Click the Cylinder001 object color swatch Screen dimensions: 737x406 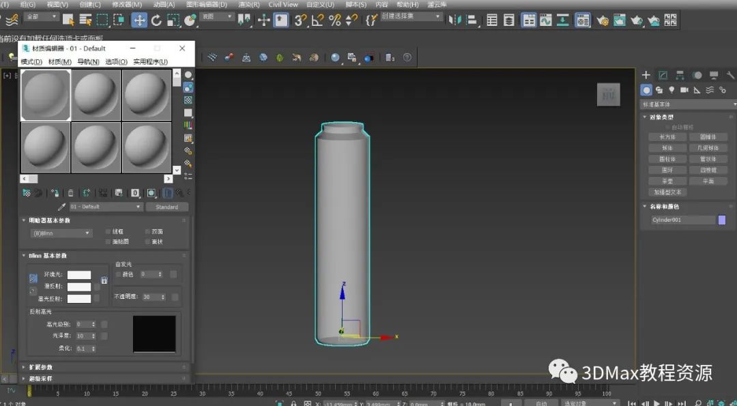pos(722,220)
